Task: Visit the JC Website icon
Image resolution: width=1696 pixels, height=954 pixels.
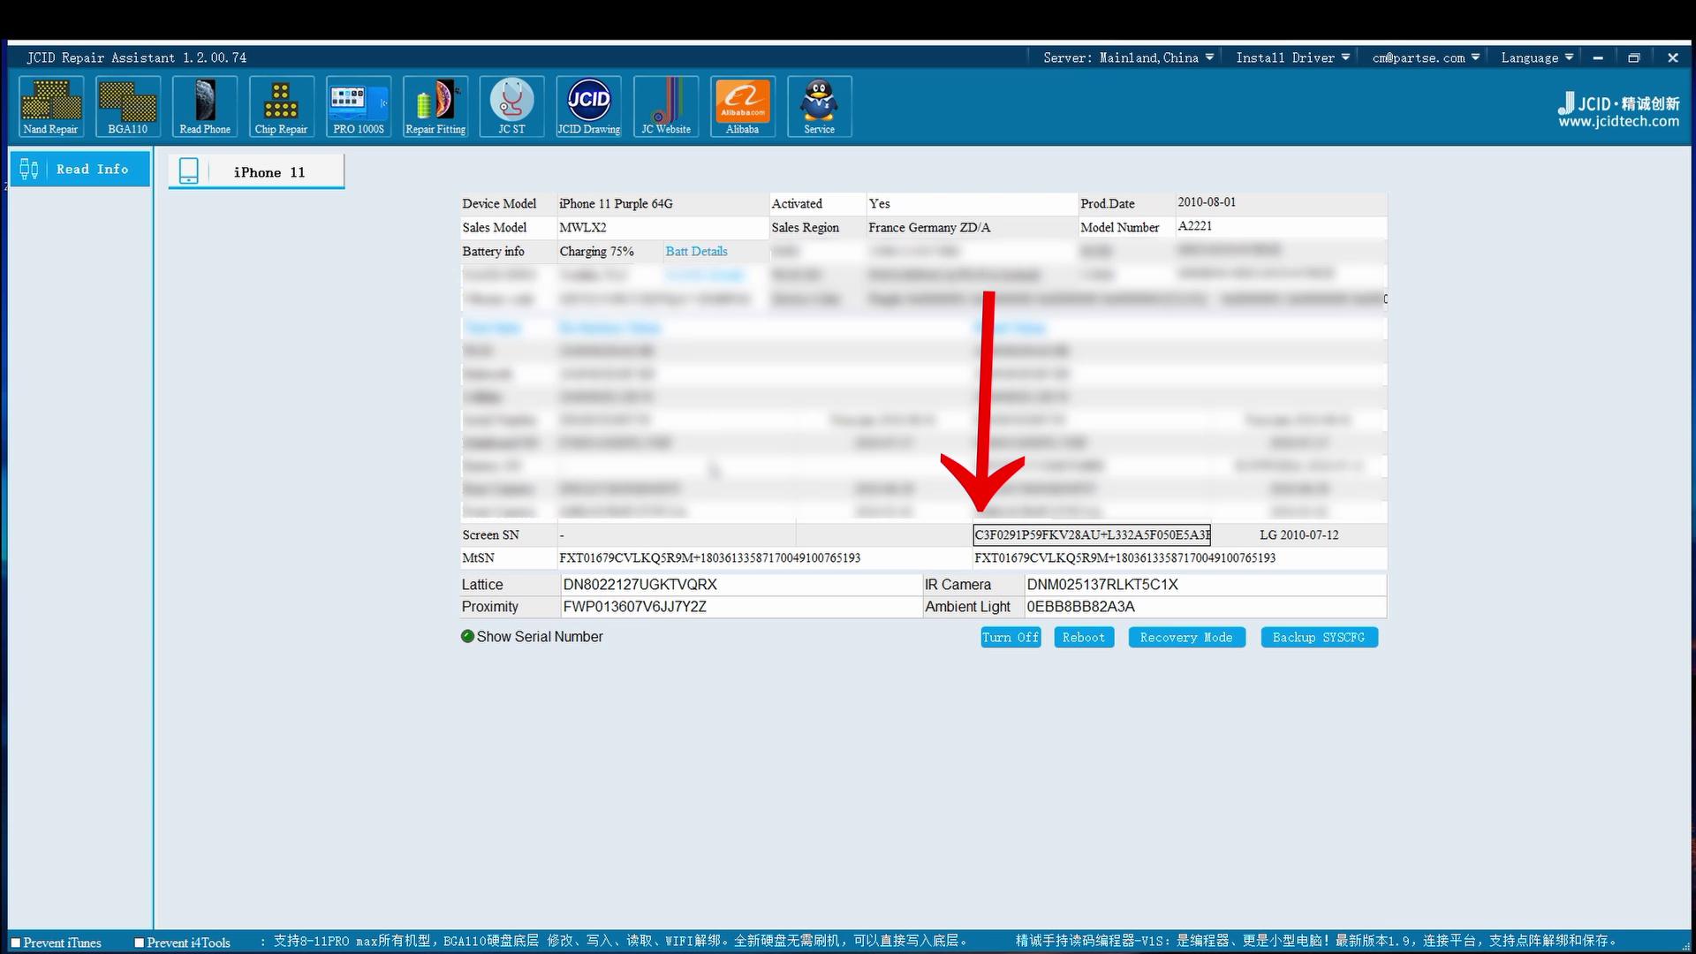Action: click(666, 106)
